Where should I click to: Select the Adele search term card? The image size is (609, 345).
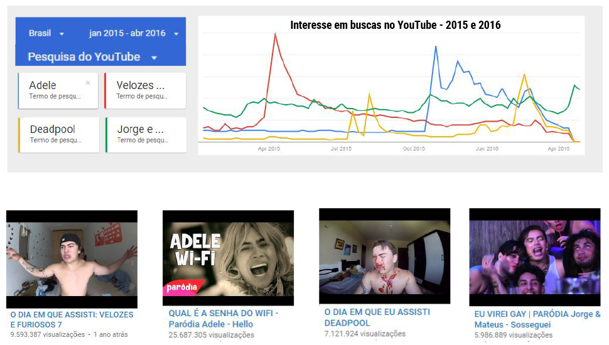point(58,90)
